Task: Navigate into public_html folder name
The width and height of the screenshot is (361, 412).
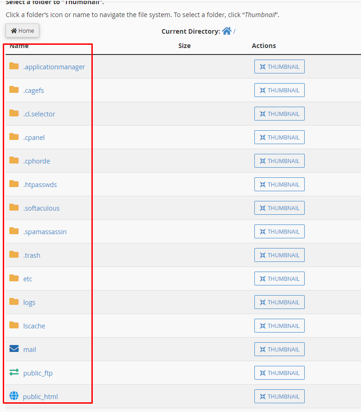Action: 41,397
